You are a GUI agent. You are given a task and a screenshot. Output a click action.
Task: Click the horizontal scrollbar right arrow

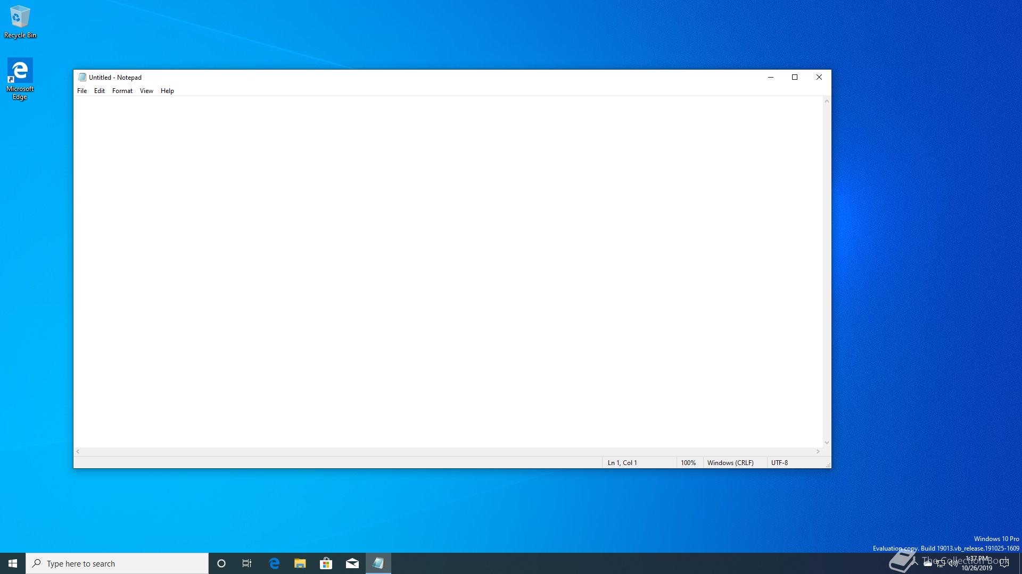(x=818, y=451)
